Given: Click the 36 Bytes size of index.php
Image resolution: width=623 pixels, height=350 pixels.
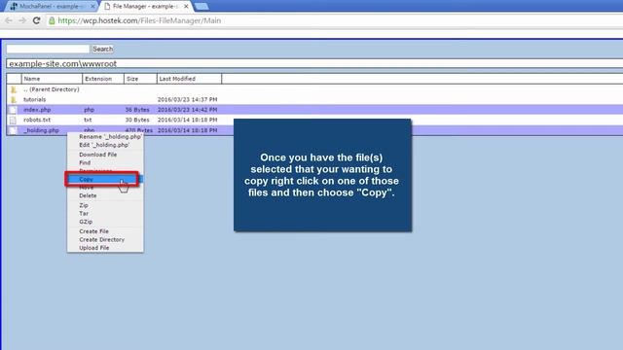Looking at the screenshot, I should pos(137,110).
